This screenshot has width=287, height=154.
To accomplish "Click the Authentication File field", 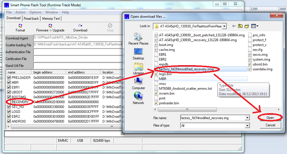I will [x=78, y=52].
